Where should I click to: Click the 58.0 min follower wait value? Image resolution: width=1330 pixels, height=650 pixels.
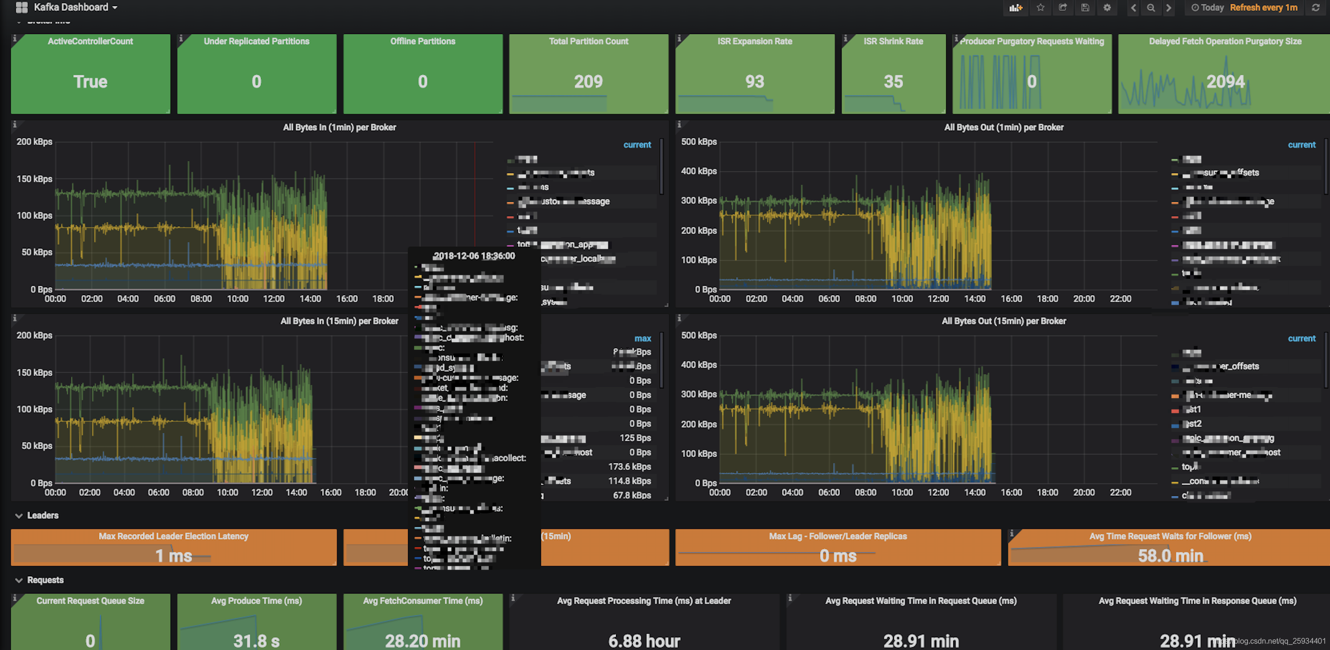1171,555
